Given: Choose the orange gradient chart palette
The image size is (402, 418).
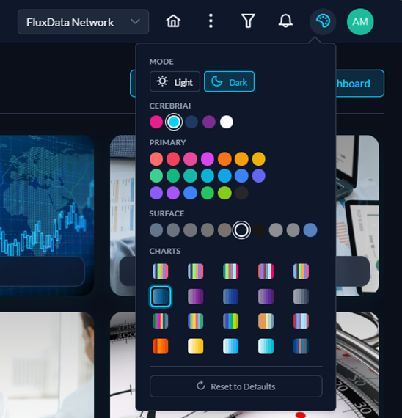Looking at the screenshot, I should tap(161, 346).
